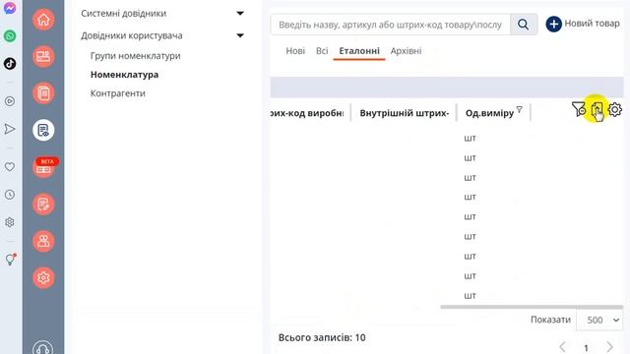The image size is (630, 354).
Task: Open Messenger in the browser sidebar
Action: (x=10, y=8)
